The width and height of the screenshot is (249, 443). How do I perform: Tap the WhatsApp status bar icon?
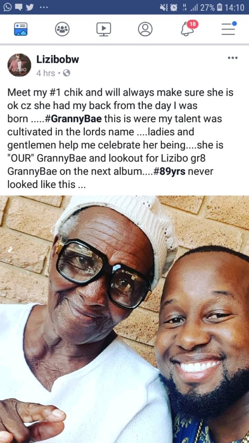coord(8,8)
